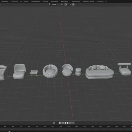Click frame 150 on the timeline ruler
Viewport: 132px width, 132px height.
pos(85,126)
